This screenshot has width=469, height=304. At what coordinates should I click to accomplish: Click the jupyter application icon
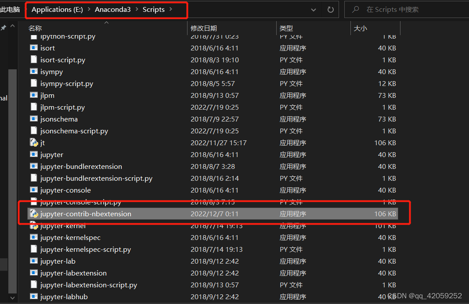pyautogui.click(x=34, y=154)
